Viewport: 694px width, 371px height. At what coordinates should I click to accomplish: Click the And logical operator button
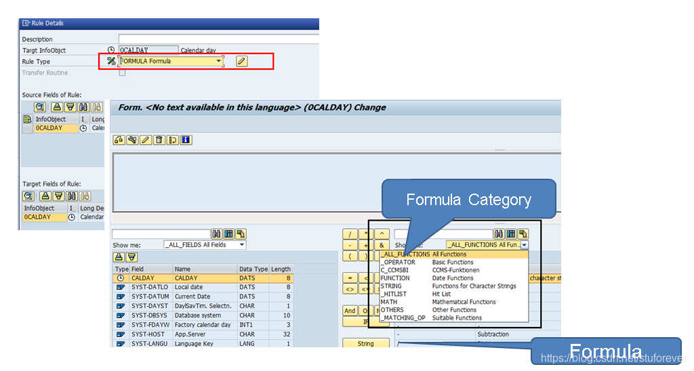click(350, 311)
